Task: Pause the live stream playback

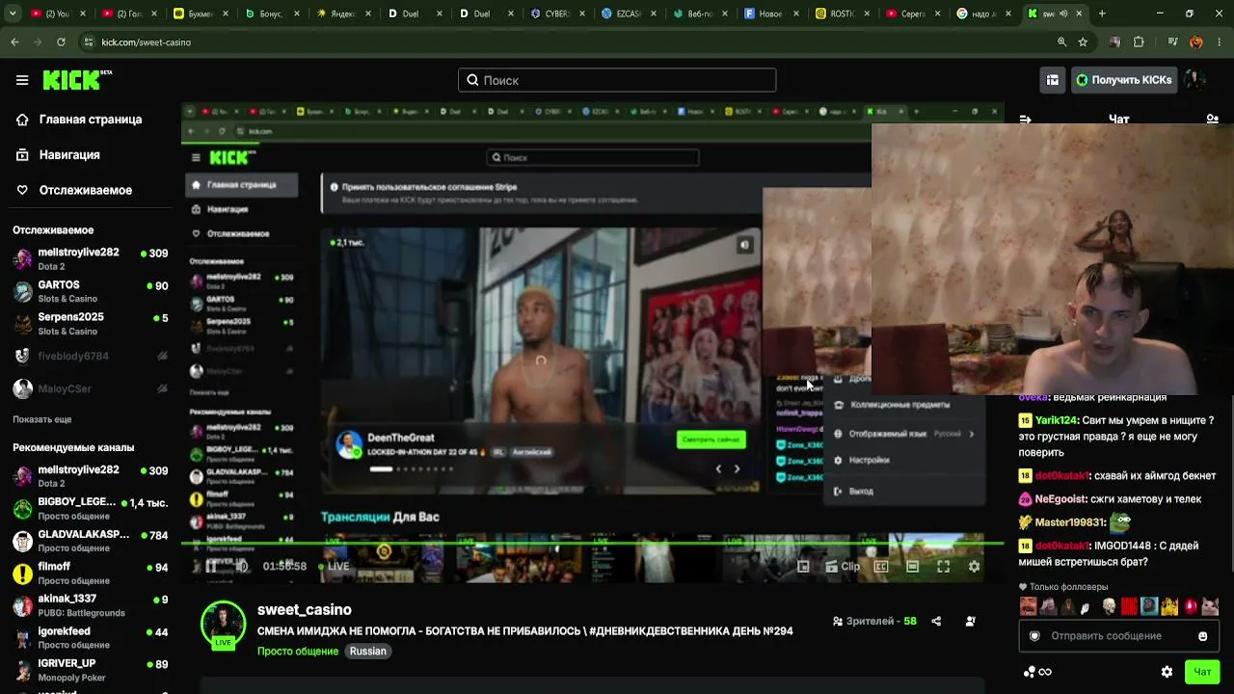Action: (210, 567)
